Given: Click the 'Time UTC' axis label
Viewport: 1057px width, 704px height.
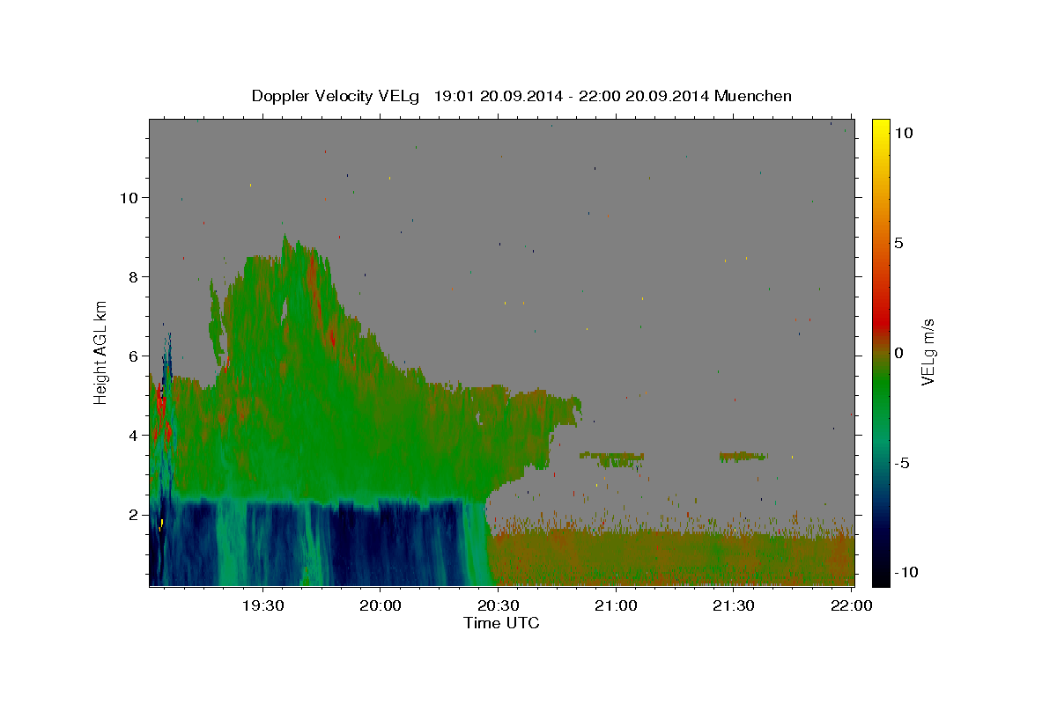Looking at the screenshot, I should tap(501, 623).
